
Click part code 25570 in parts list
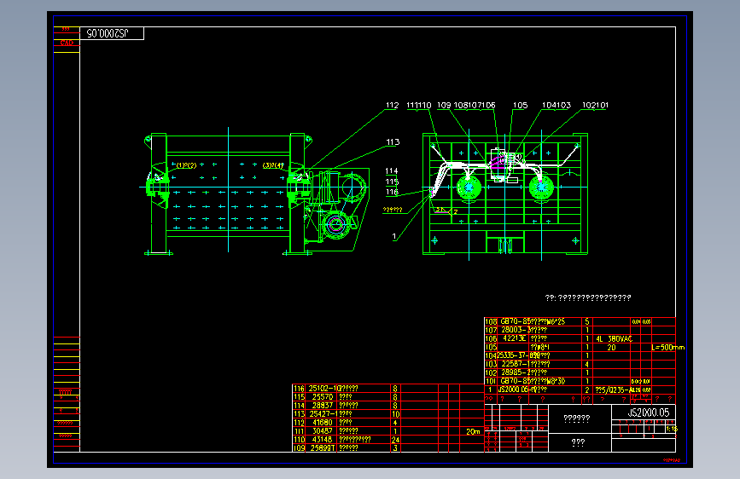coord(323,397)
